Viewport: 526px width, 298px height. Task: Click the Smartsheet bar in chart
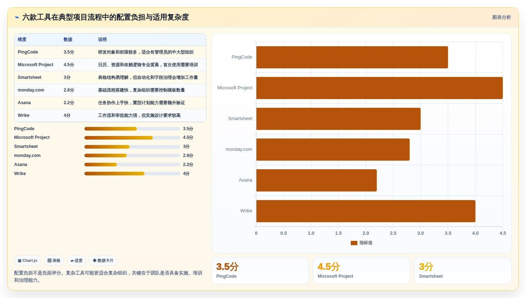pos(338,119)
